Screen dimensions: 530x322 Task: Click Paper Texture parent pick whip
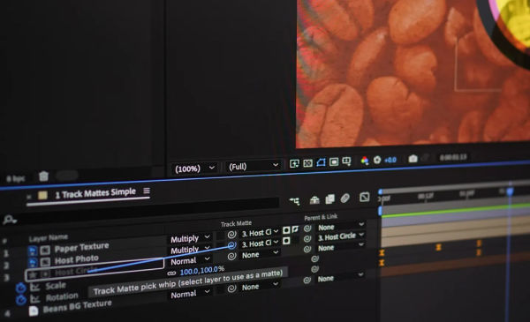click(307, 228)
